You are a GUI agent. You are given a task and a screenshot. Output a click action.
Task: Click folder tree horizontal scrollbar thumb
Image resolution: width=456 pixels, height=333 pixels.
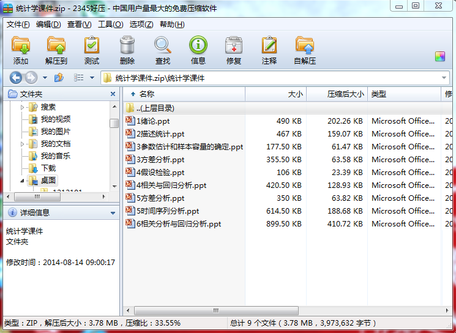click(x=37, y=196)
